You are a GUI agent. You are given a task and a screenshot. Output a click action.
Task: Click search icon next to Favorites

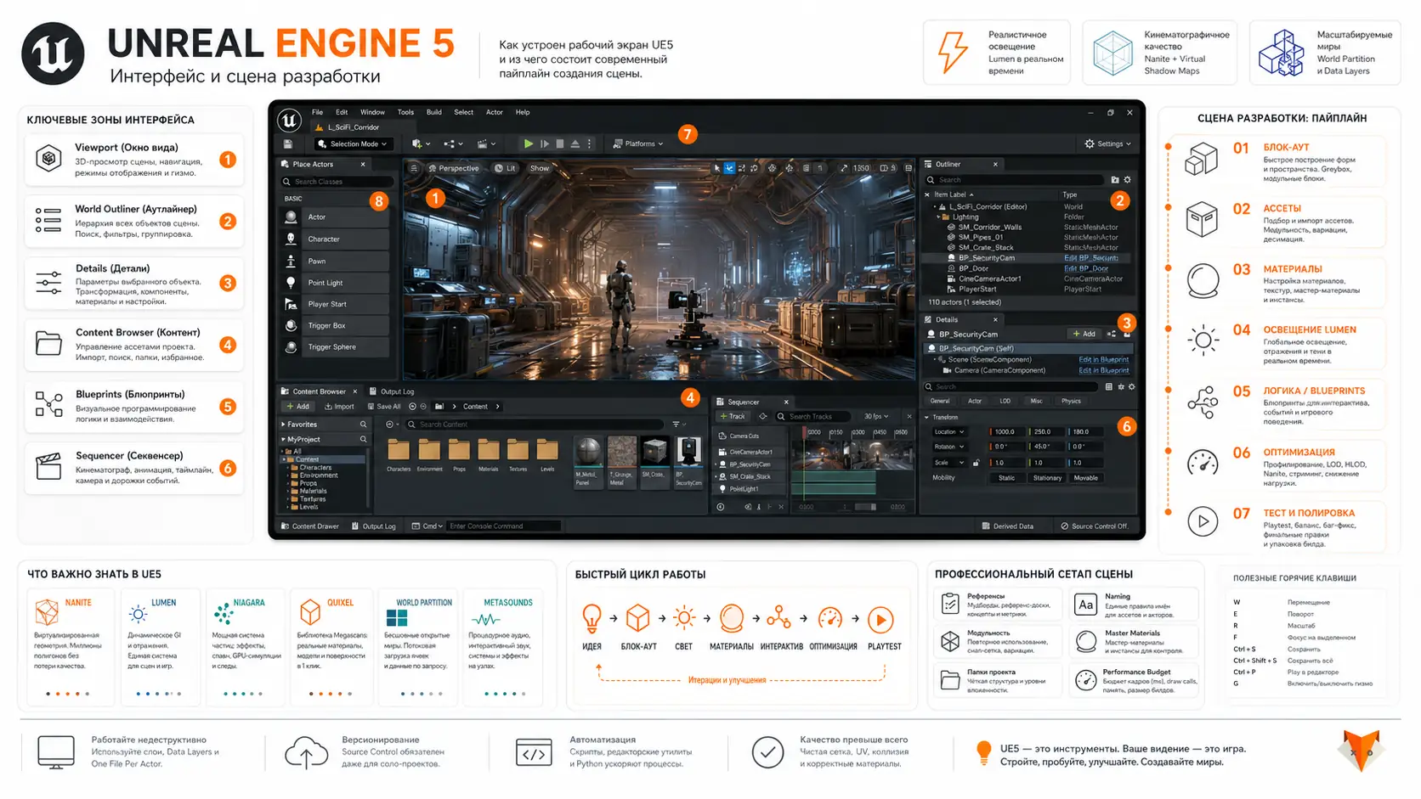(x=363, y=425)
